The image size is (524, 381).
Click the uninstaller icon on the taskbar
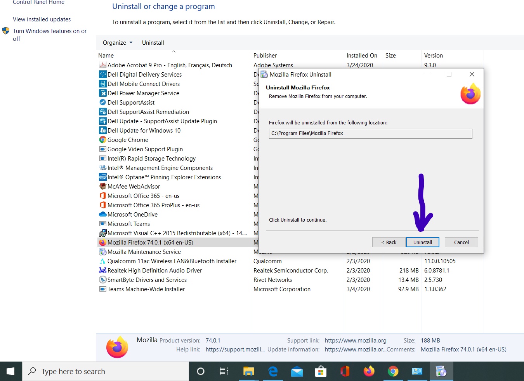tap(441, 371)
